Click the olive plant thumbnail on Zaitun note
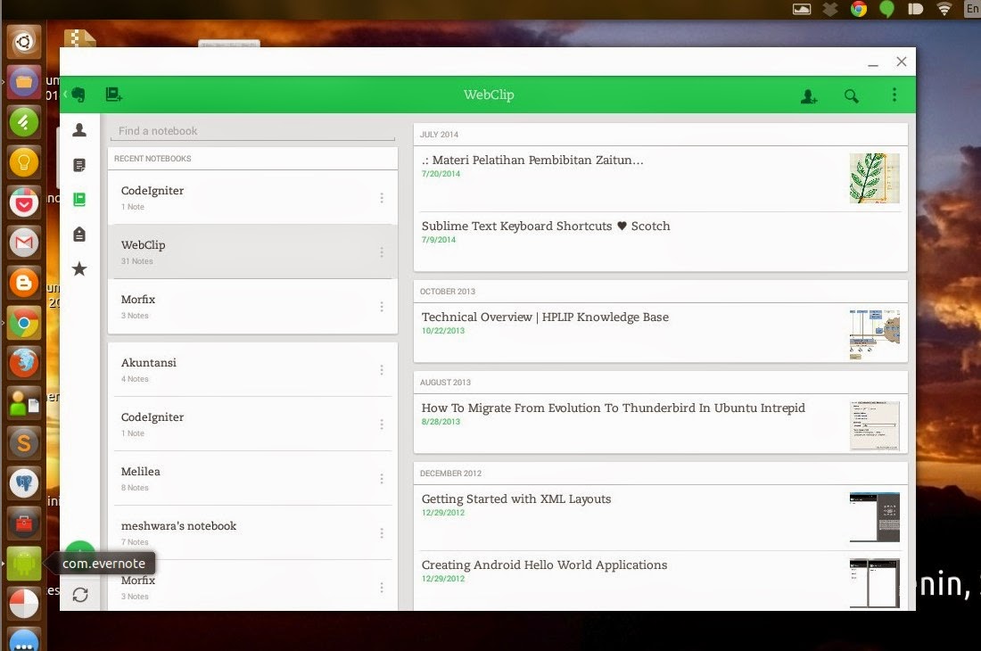Image resolution: width=981 pixels, height=651 pixels. [x=874, y=178]
